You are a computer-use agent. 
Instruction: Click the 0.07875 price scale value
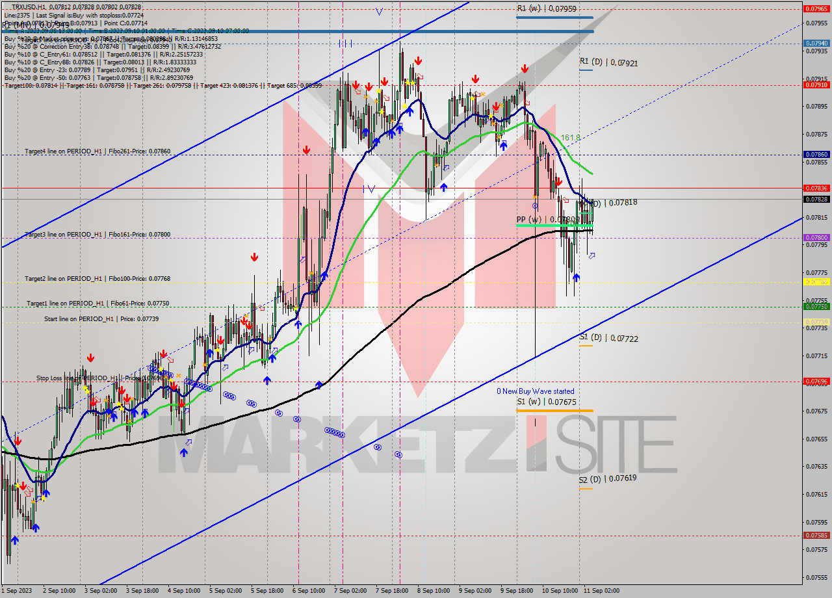point(816,134)
